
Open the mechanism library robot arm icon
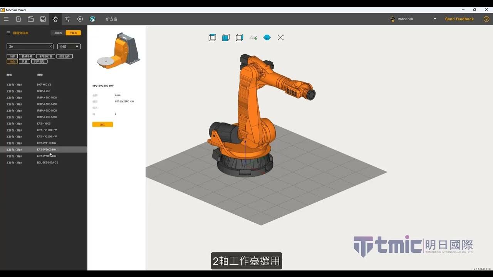(55, 19)
